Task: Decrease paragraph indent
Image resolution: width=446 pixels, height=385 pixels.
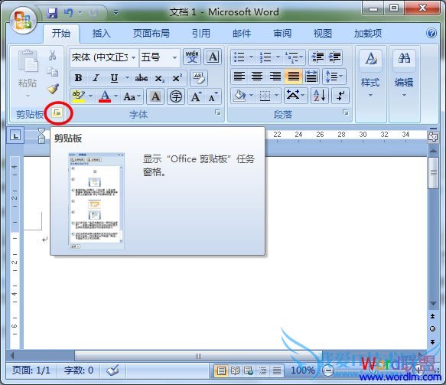Action: [x=317, y=57]
